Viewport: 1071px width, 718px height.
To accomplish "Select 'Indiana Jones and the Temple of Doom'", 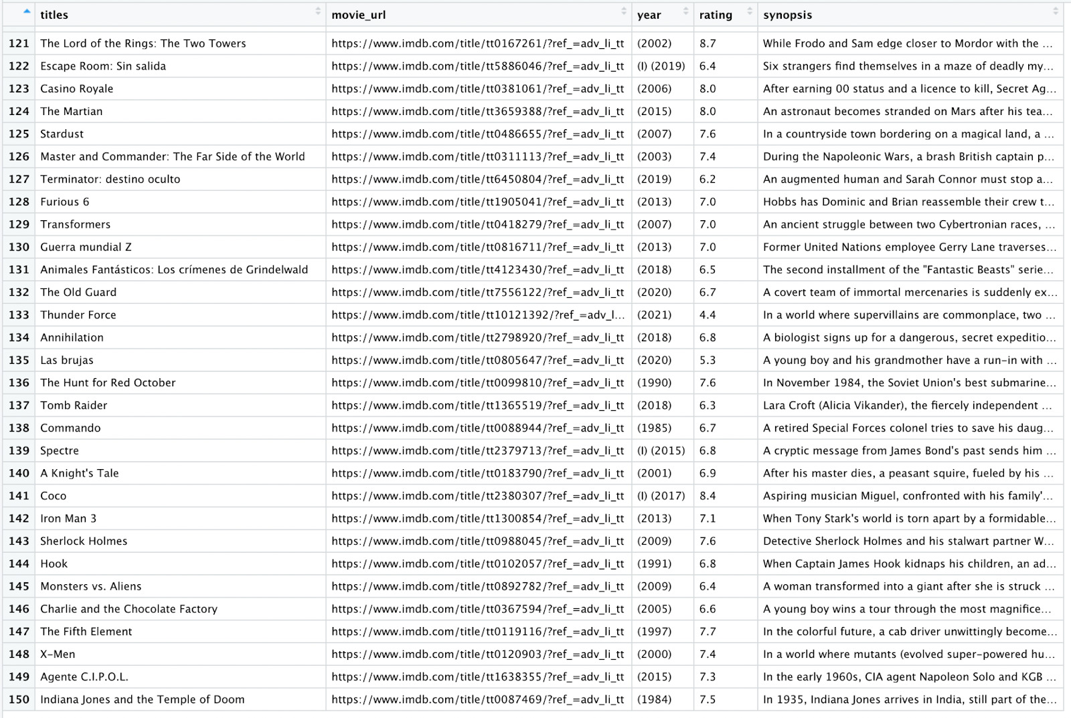I will click(x=180, y=700).
